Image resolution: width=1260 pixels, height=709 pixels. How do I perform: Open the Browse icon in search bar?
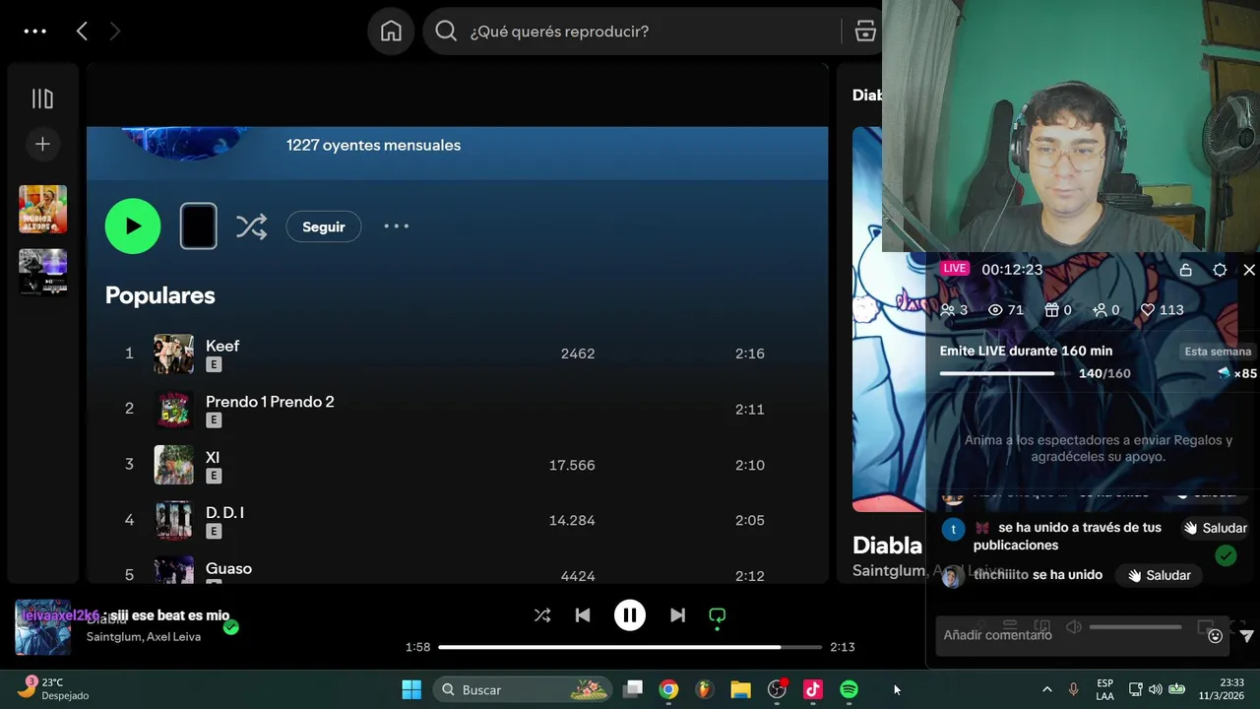tap(865, 32)
